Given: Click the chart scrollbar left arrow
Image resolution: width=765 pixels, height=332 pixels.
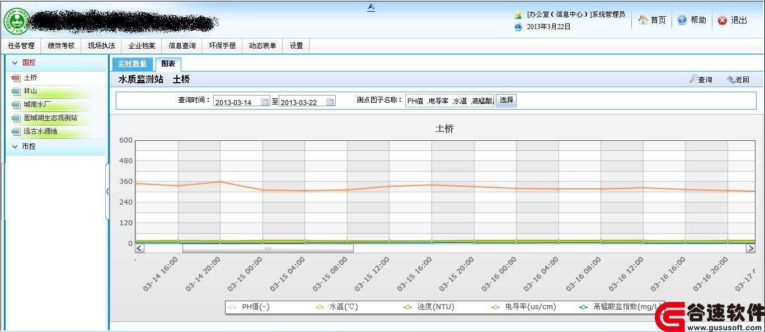Looking at the screenshot, I should (x=140, y=249).
